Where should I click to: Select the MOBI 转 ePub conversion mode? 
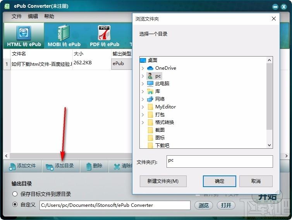coord(64,36)
